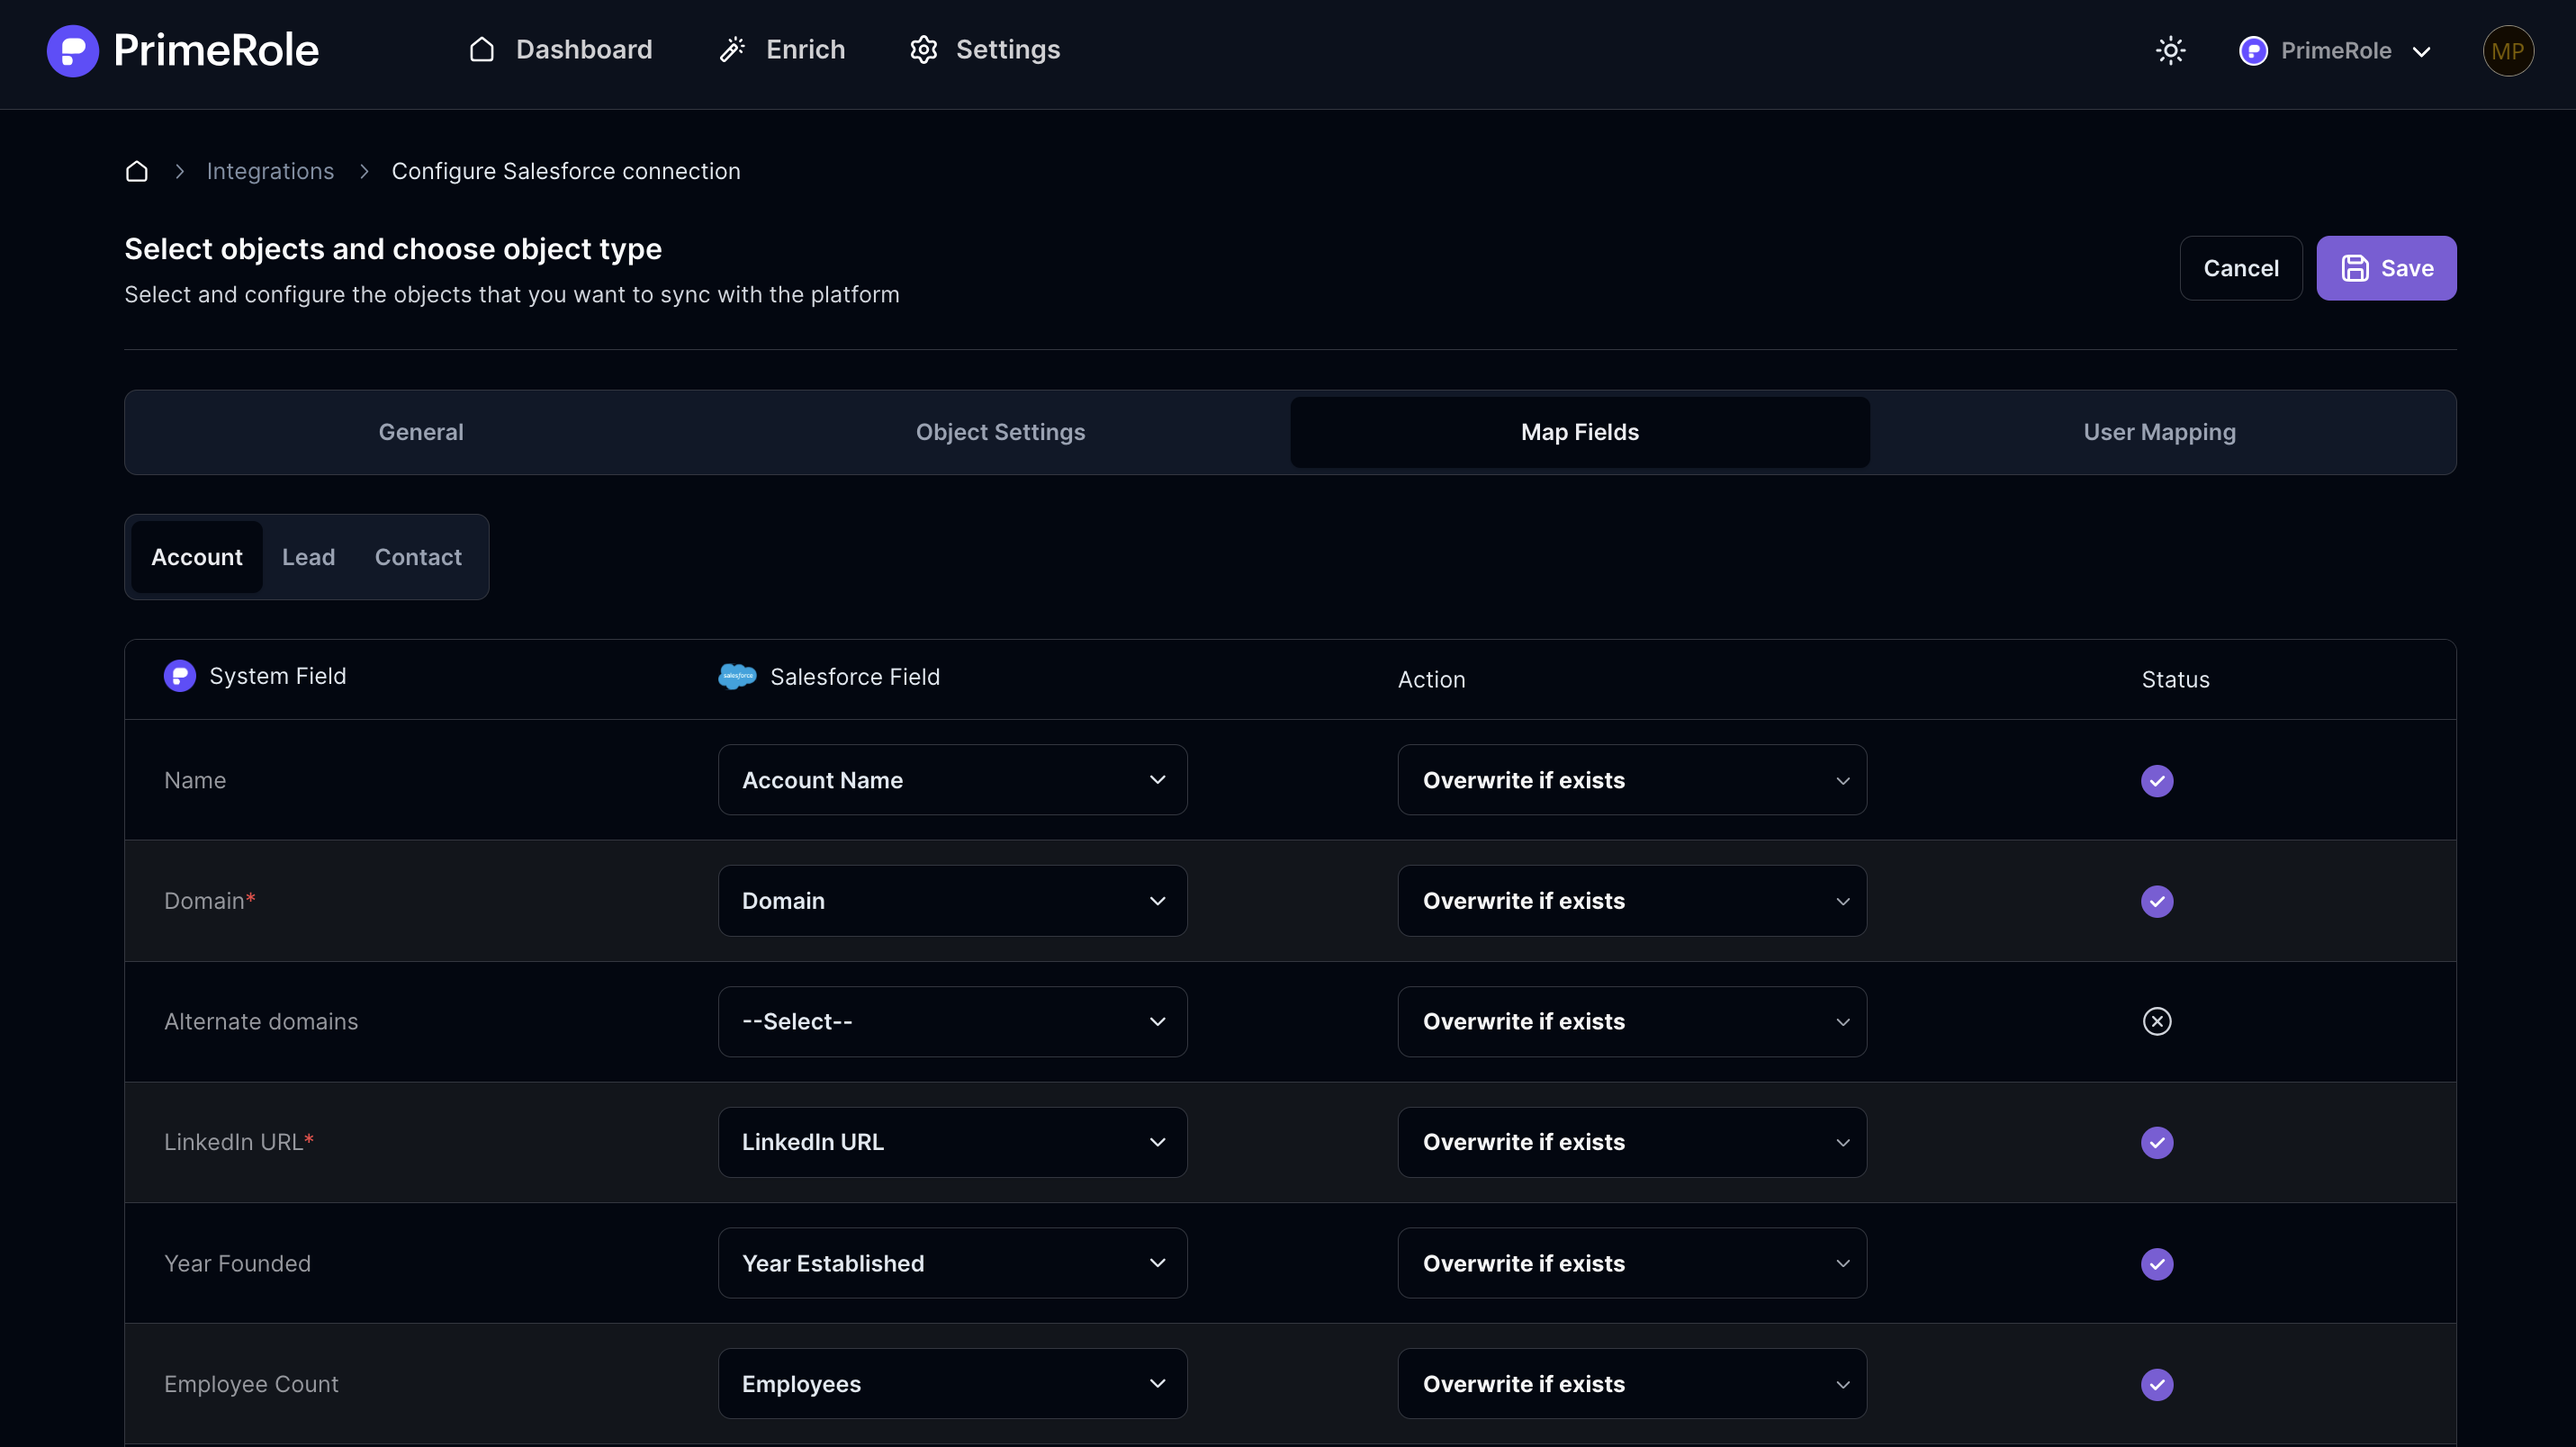The image size is (2576, 1447).
Task: Click the Year Founded row checkmark status
Action: pyautogui.click(x=2157, y=1264)
